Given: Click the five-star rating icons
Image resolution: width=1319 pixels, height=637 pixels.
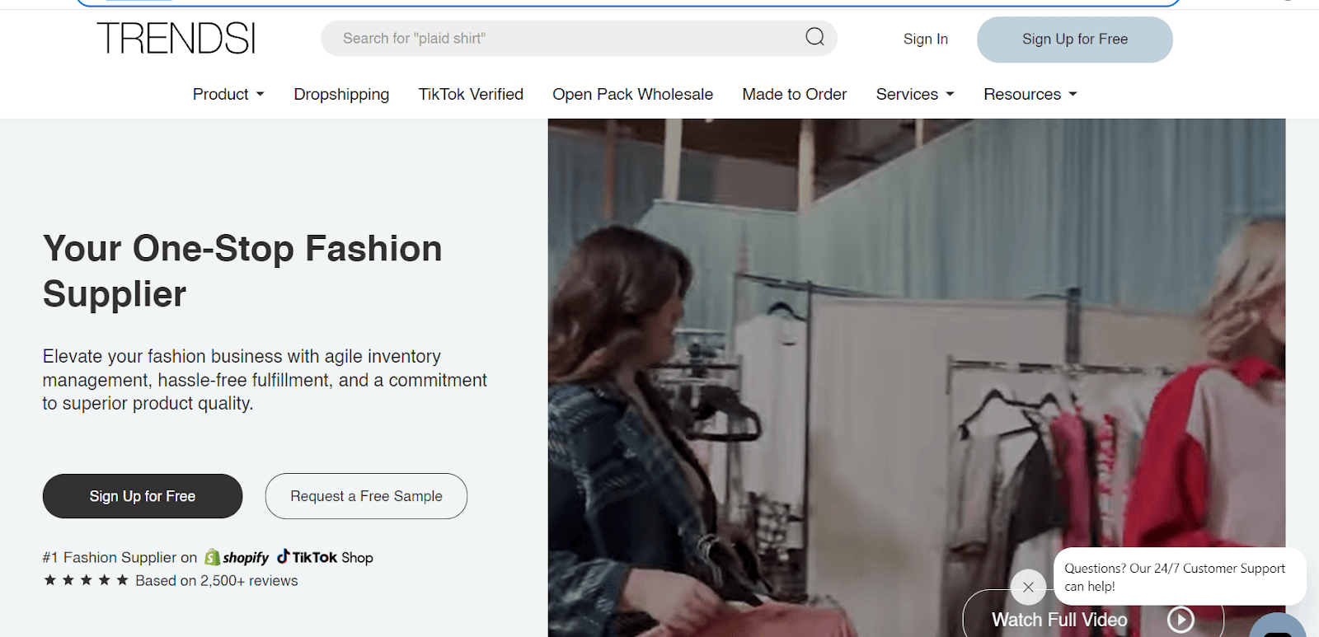Looking at the screenshot, I should pyautogui.click(x=86, y=580).
